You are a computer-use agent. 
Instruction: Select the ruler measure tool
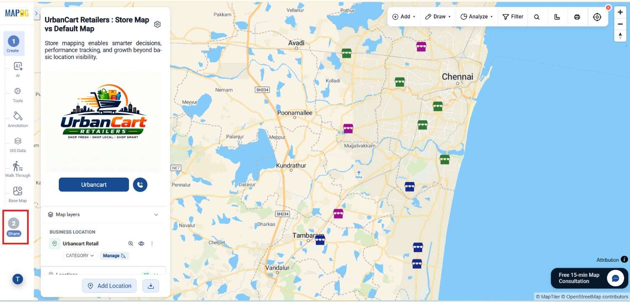tap(557, 17)
